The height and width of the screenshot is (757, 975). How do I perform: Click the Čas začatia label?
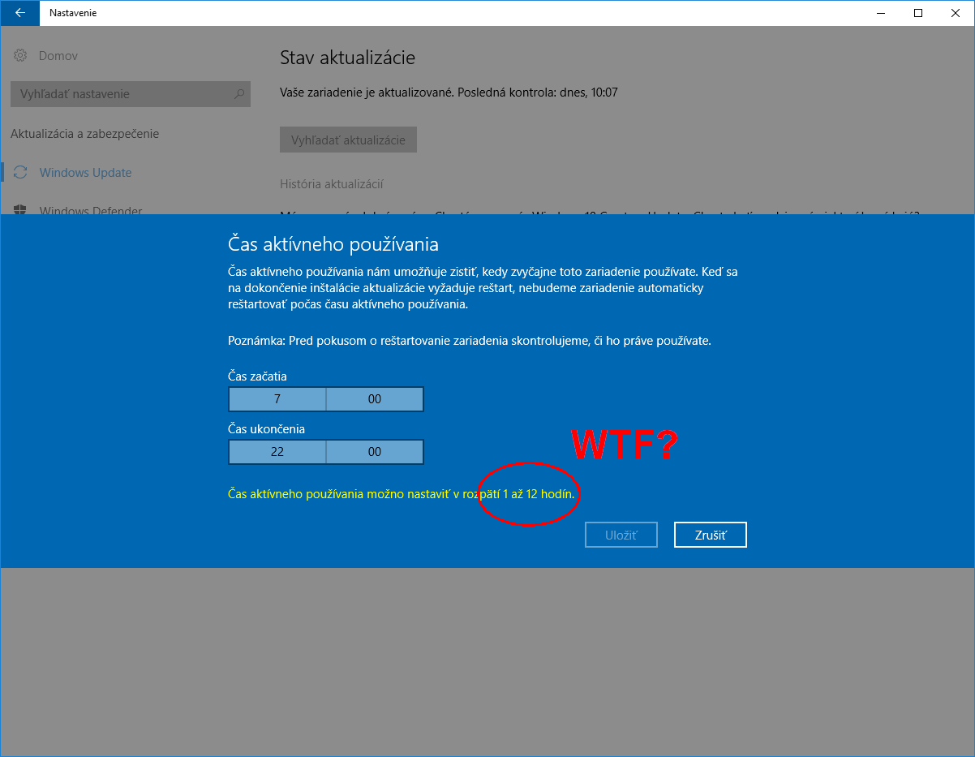(257, 376)
